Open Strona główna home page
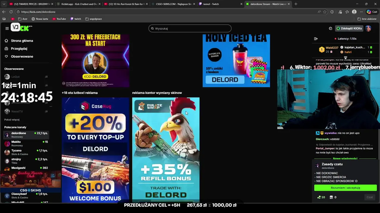Viewport: 380px width, 213px height. (19, 41)
